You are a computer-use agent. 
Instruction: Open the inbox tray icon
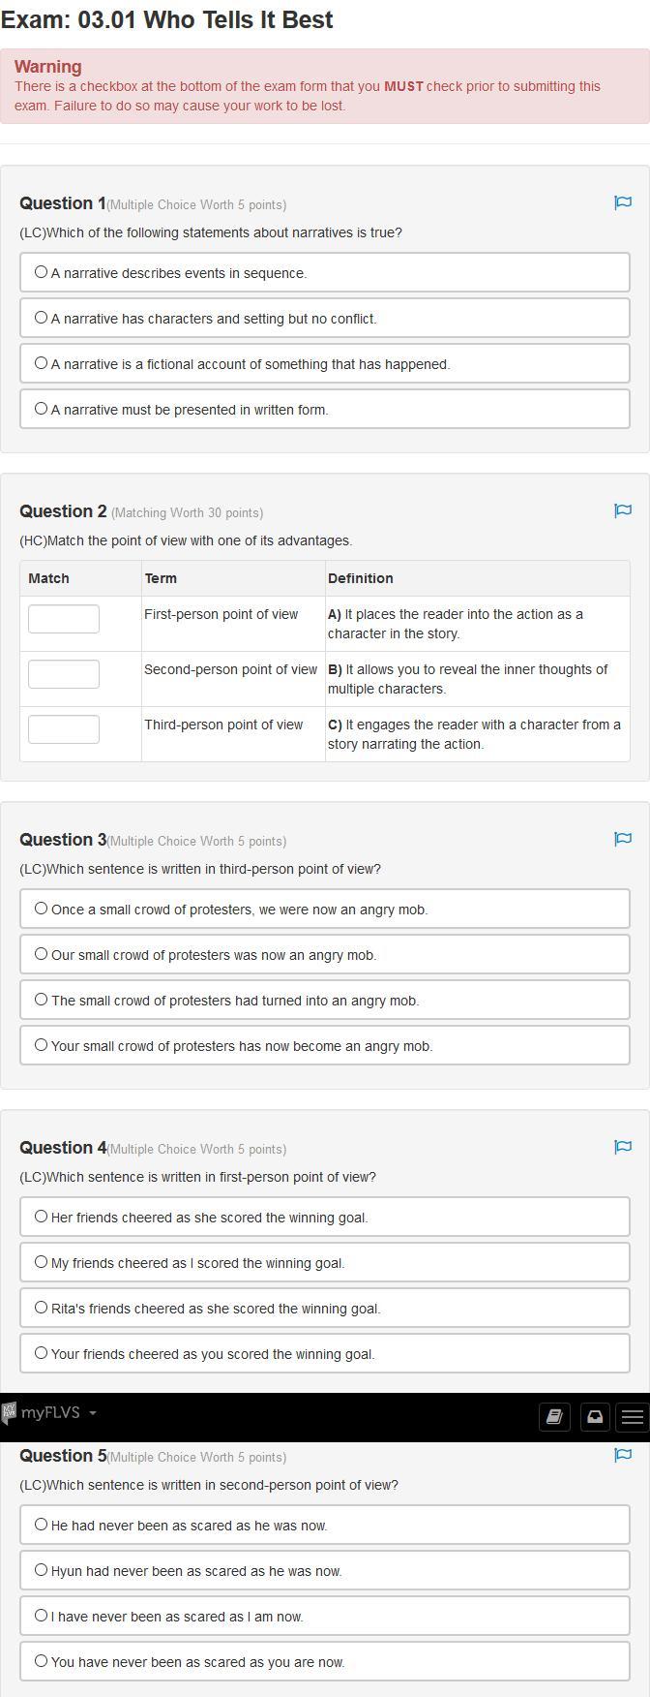595,1417
